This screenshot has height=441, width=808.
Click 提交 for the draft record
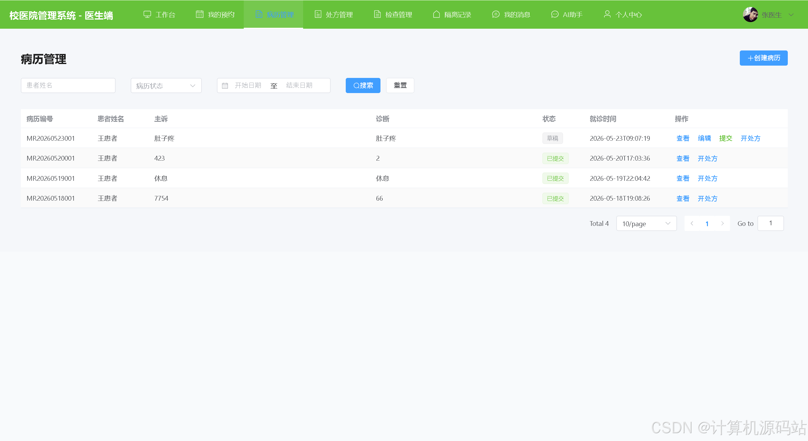pos(726,138)
